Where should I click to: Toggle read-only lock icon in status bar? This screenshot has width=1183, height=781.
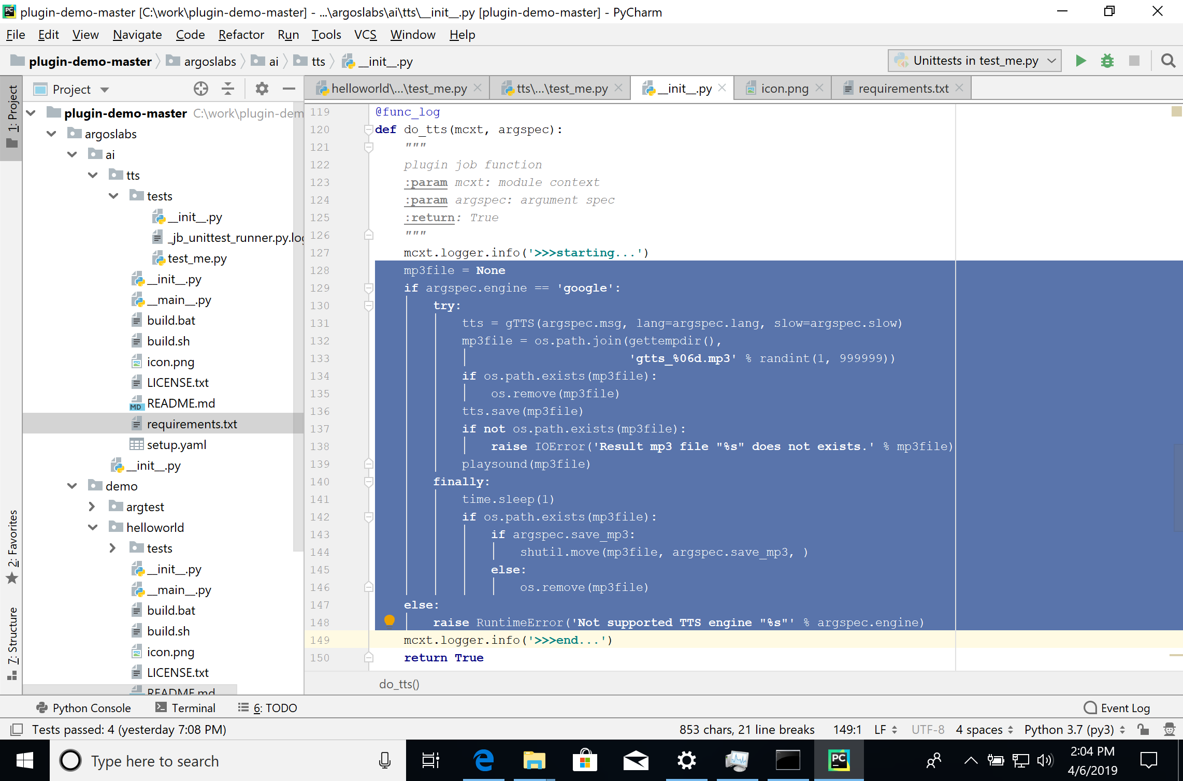[1143, 730]
